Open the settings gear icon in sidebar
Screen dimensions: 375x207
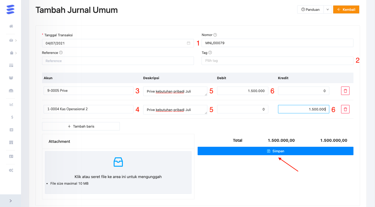pyautogui.click(x=11, y=170)
